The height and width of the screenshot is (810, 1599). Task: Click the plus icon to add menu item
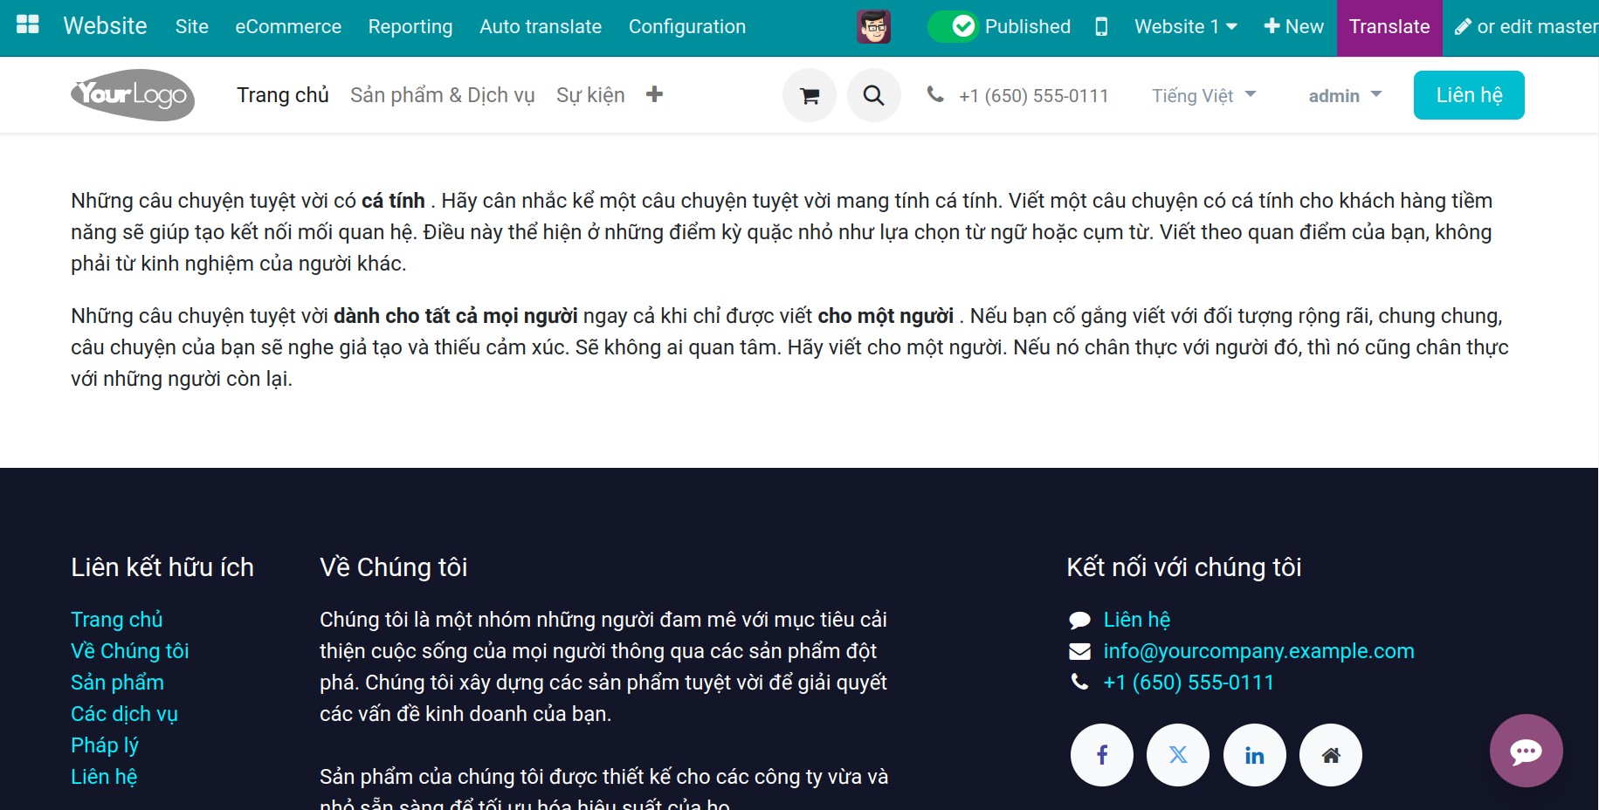click(654, 94)
